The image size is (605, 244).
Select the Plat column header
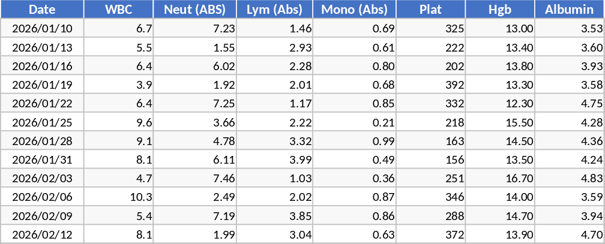[x=431, y=9]
